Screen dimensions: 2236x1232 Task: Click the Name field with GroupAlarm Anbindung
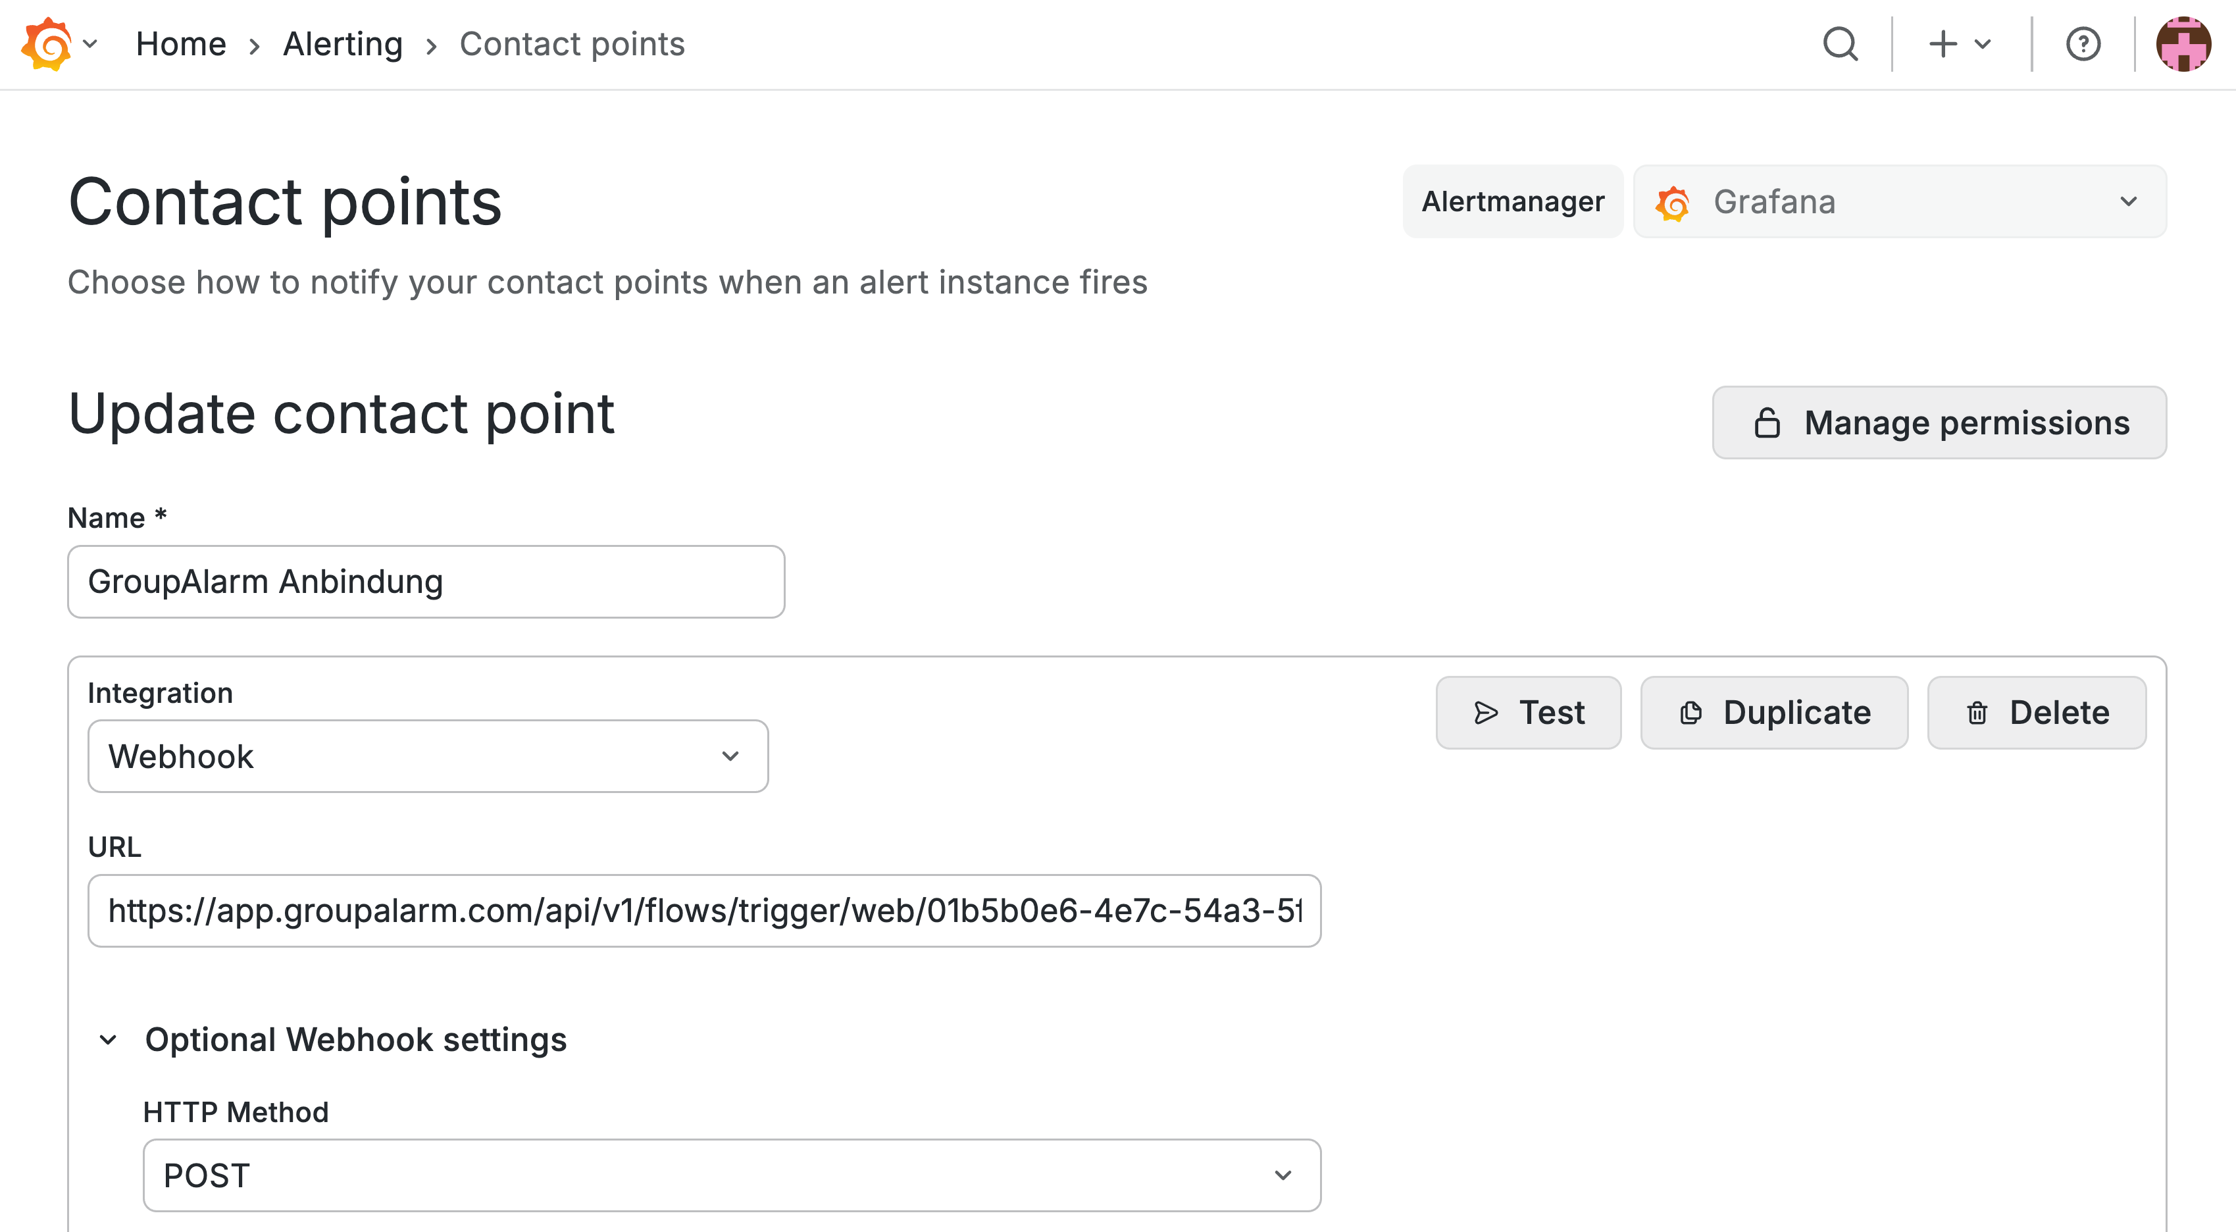(x=426, y=582)
